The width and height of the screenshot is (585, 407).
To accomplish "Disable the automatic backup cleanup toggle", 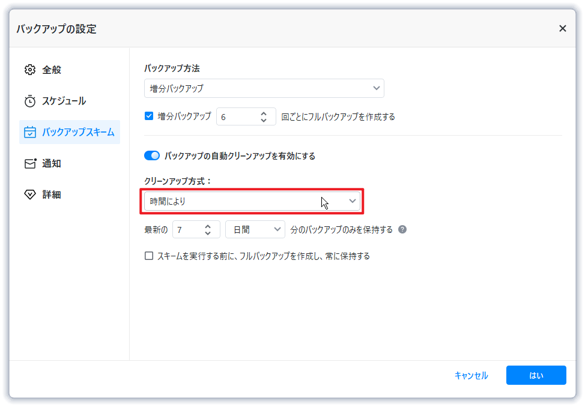I will [x=152, y=155].
